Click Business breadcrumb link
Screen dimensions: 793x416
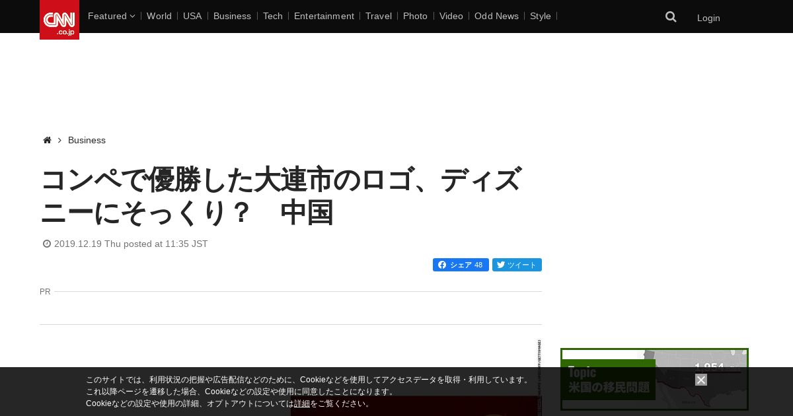coord(87,140)
